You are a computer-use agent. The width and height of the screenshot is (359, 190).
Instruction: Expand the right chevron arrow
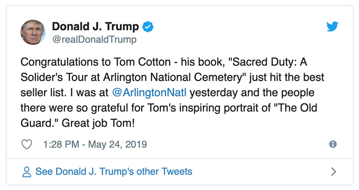(x=333, y=172)
